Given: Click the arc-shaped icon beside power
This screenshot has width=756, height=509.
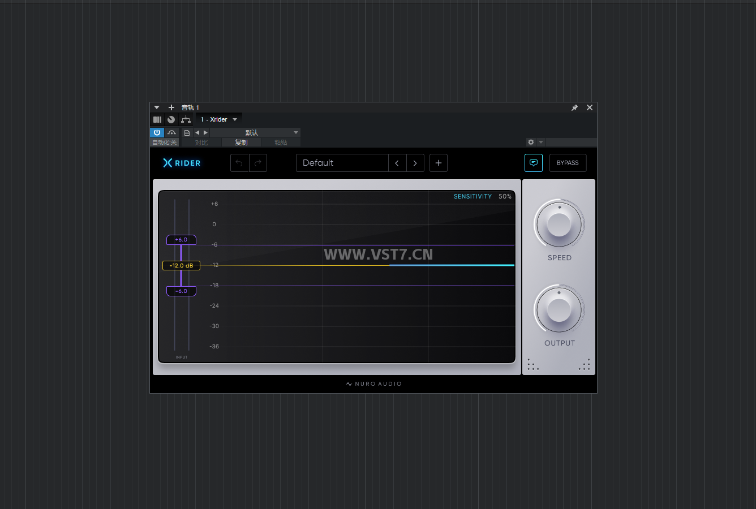Looking at the screenshot, I should pyautogui.click(x=171, y=132).
